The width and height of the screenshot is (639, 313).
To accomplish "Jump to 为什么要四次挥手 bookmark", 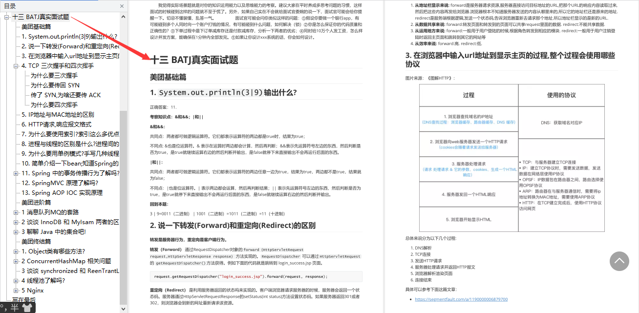I will [54, 105].
